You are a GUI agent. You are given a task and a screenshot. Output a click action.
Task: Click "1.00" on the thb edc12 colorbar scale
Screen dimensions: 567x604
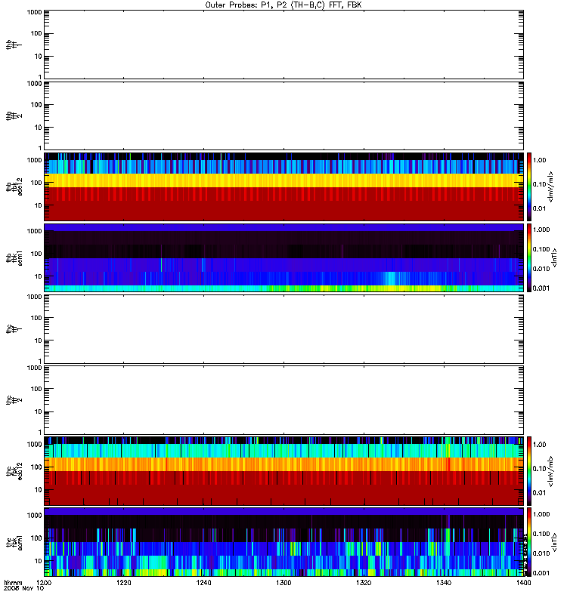[539, 160]
